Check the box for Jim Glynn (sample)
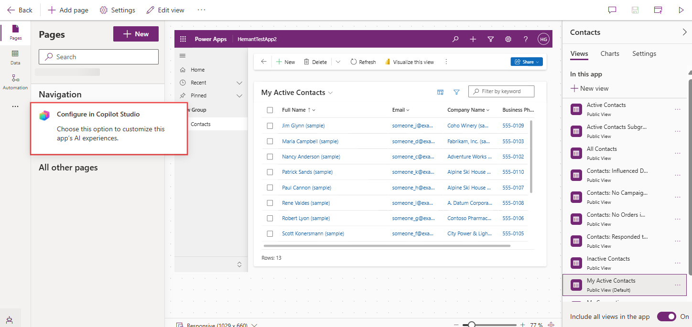Screen dimensions: 692x327 [x=270, y=126]
